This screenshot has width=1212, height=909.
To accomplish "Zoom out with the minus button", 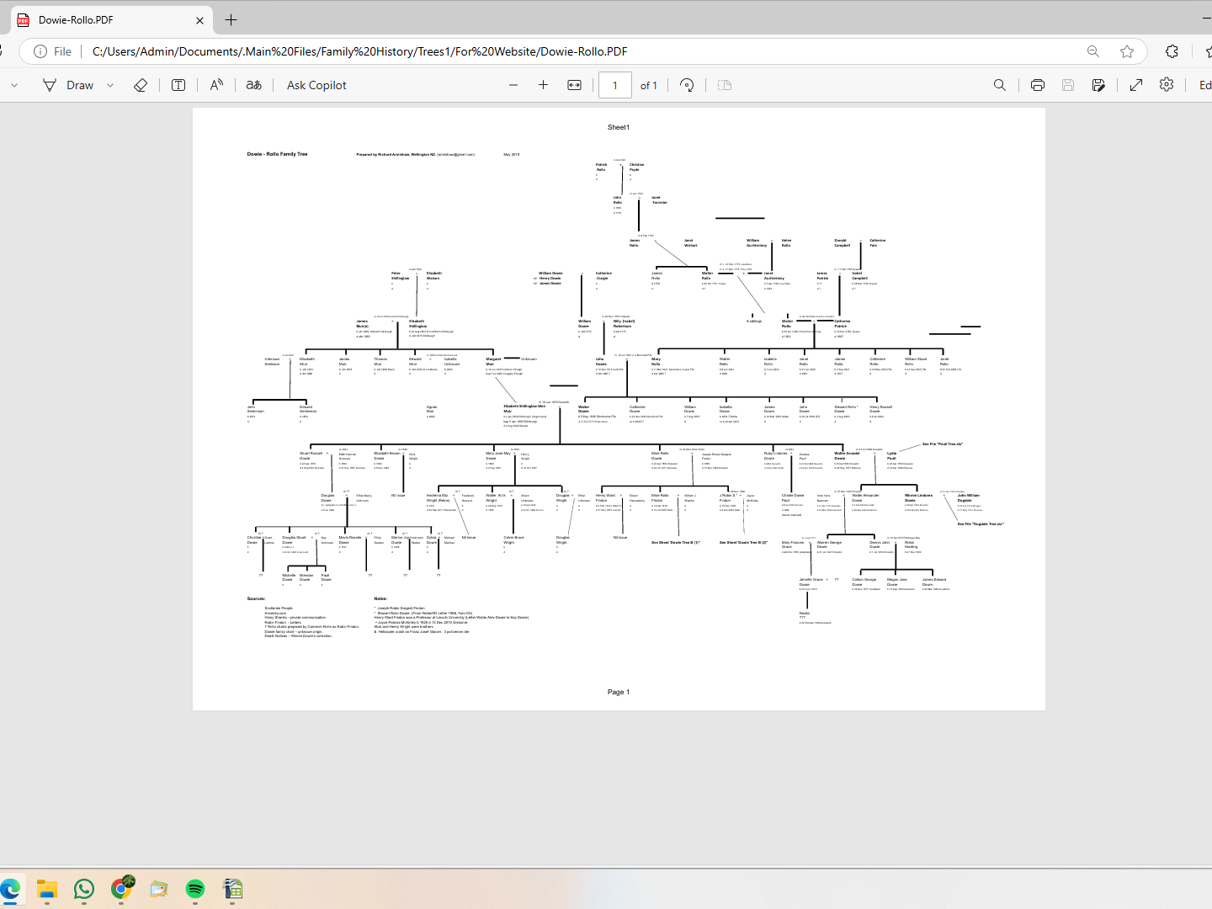I will pyautogui.click(x=513, y=85).
